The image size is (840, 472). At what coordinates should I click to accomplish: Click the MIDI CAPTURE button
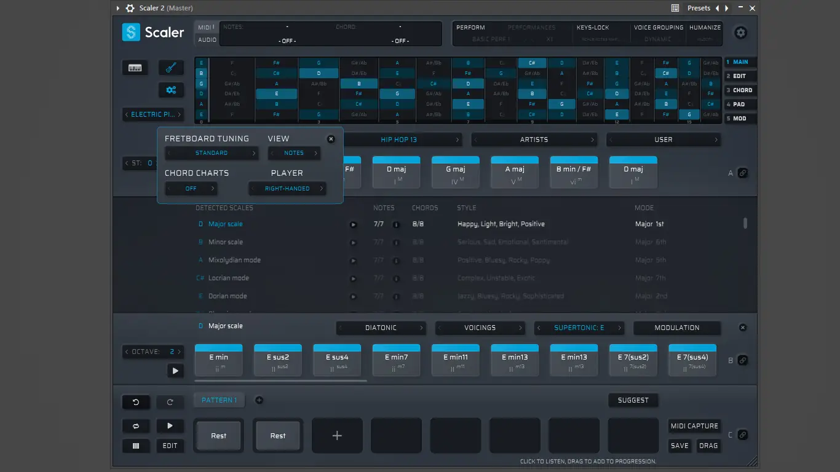point(694,426)
